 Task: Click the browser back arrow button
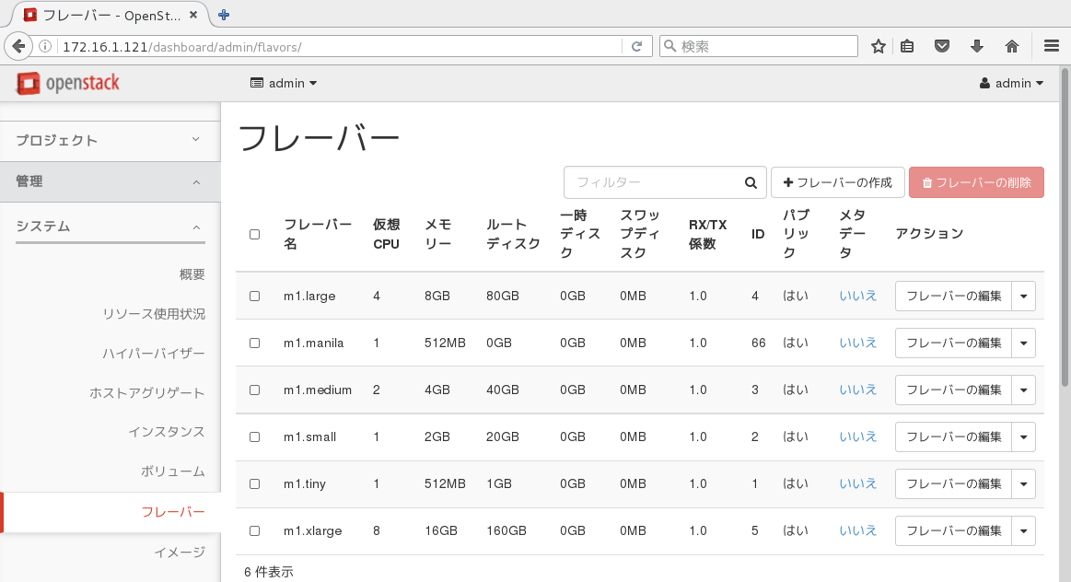pyautogui.click(x=17, y=47)
